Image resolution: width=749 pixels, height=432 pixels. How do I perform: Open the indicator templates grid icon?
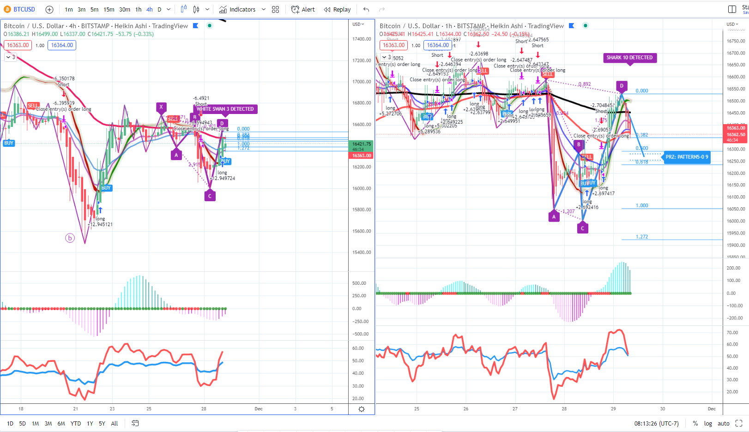click(x=276, y=9)
